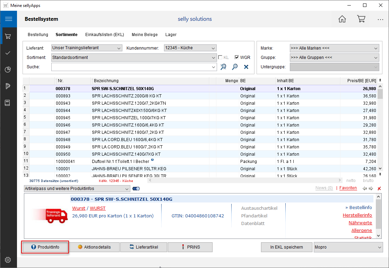Expand the Kundennummer combo box
Image resolution: width=389 pixels, height=268 pixels.
tap(213, 48)
